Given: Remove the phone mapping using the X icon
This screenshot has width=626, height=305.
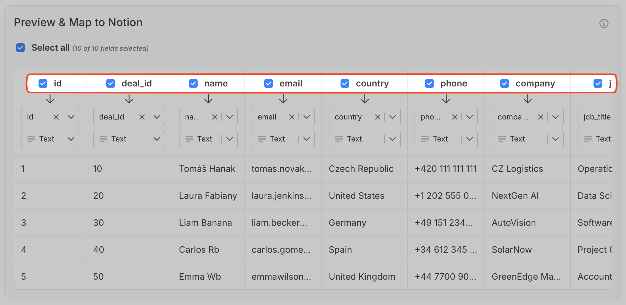Looking at the screenshot, I should point(454,117).
